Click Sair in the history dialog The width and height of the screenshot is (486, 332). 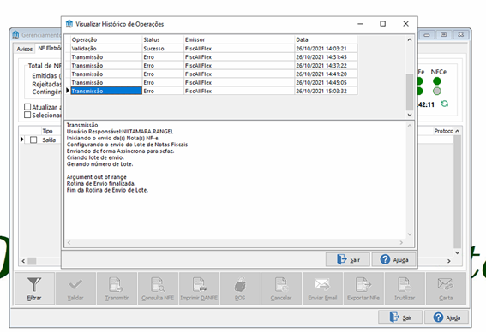pyautogui.click(x=348, y=259)
